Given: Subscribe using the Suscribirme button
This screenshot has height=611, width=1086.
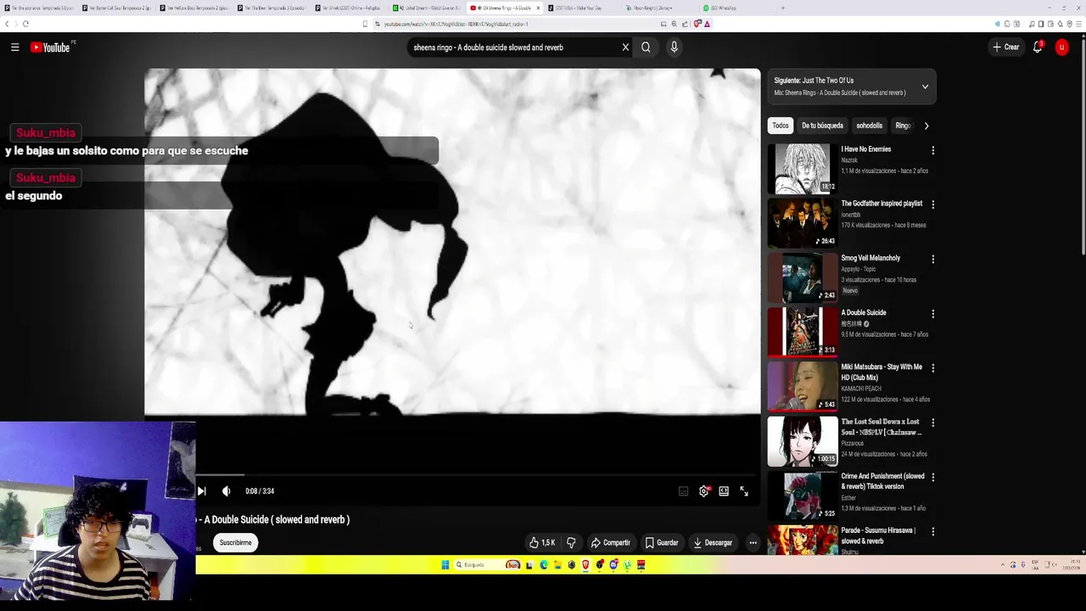Looking at the screenshot, I should click(236, 542).
